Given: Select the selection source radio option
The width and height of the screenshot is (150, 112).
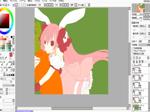Looking at the screenshot, I should pyautogui.click(x=133, y=54).
